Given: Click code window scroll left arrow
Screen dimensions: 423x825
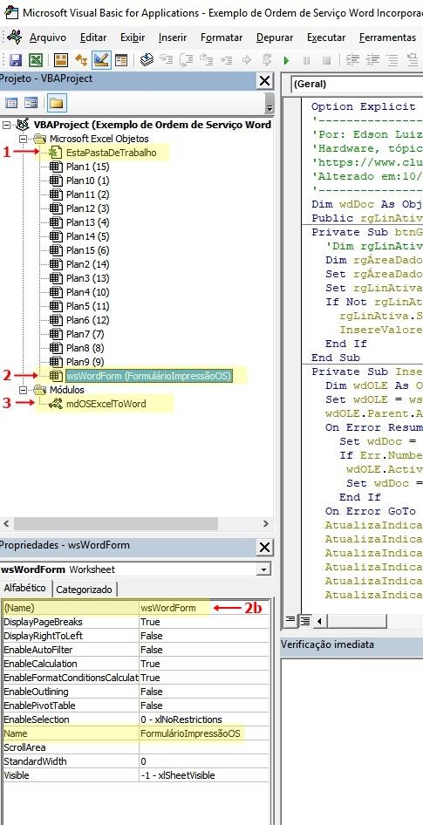Looking at the screenshot, I should point(319,621).
